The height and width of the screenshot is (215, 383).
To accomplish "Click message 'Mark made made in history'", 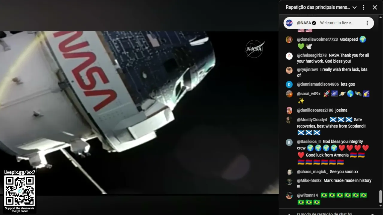I will (334, 183).
